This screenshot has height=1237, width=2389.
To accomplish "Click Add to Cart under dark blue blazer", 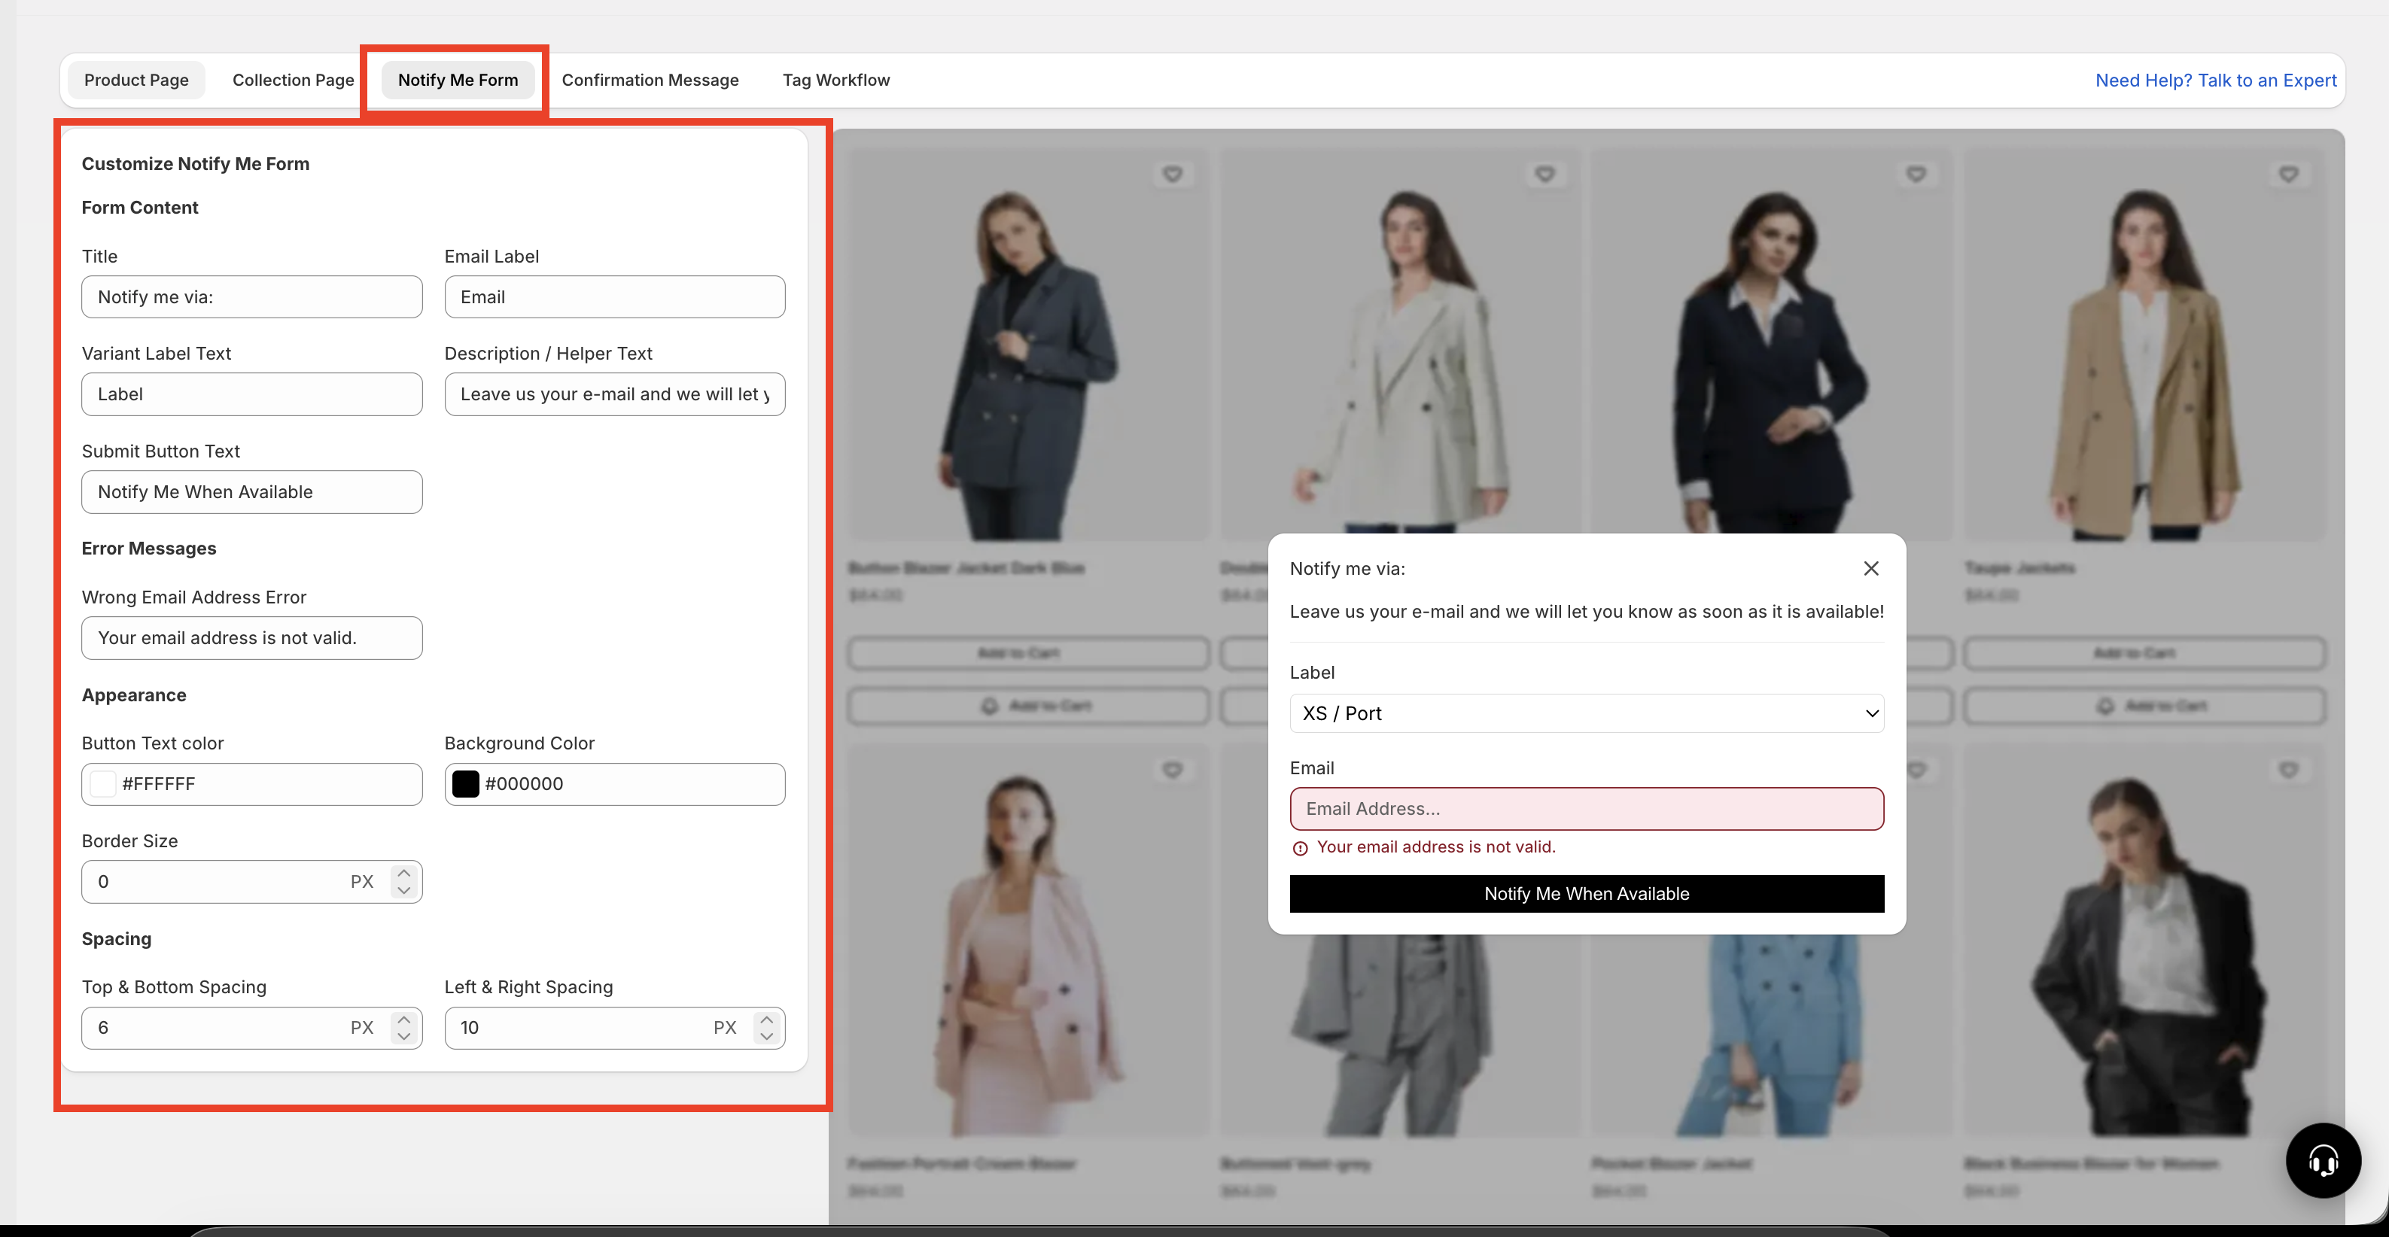I will coord(1028,653).
